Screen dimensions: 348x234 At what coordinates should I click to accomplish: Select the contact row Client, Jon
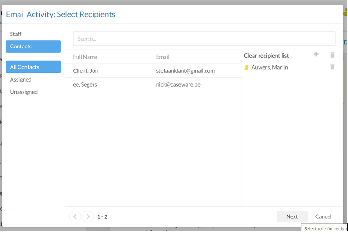click(x=153, y=71)
